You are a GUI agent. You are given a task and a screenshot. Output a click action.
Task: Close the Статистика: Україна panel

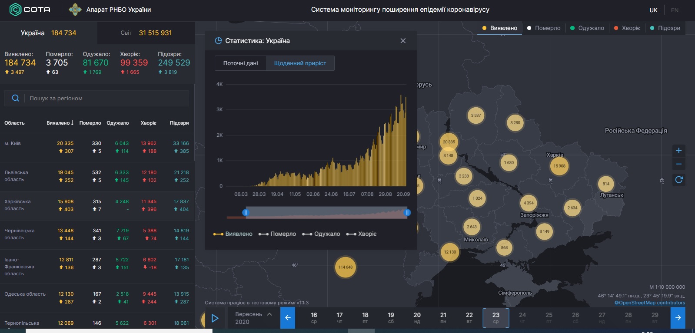(403, 41)
